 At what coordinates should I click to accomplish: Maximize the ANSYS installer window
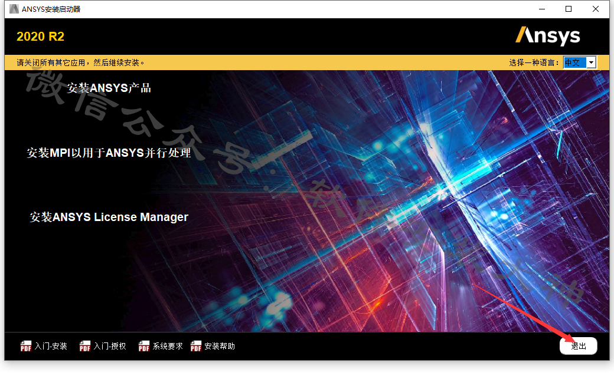click(x=569, y=9)
